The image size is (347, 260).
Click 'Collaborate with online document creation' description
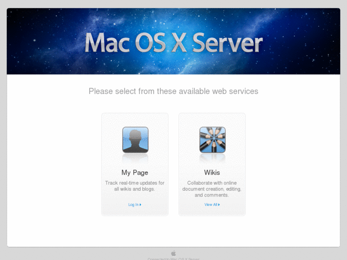tap(212, 189)
